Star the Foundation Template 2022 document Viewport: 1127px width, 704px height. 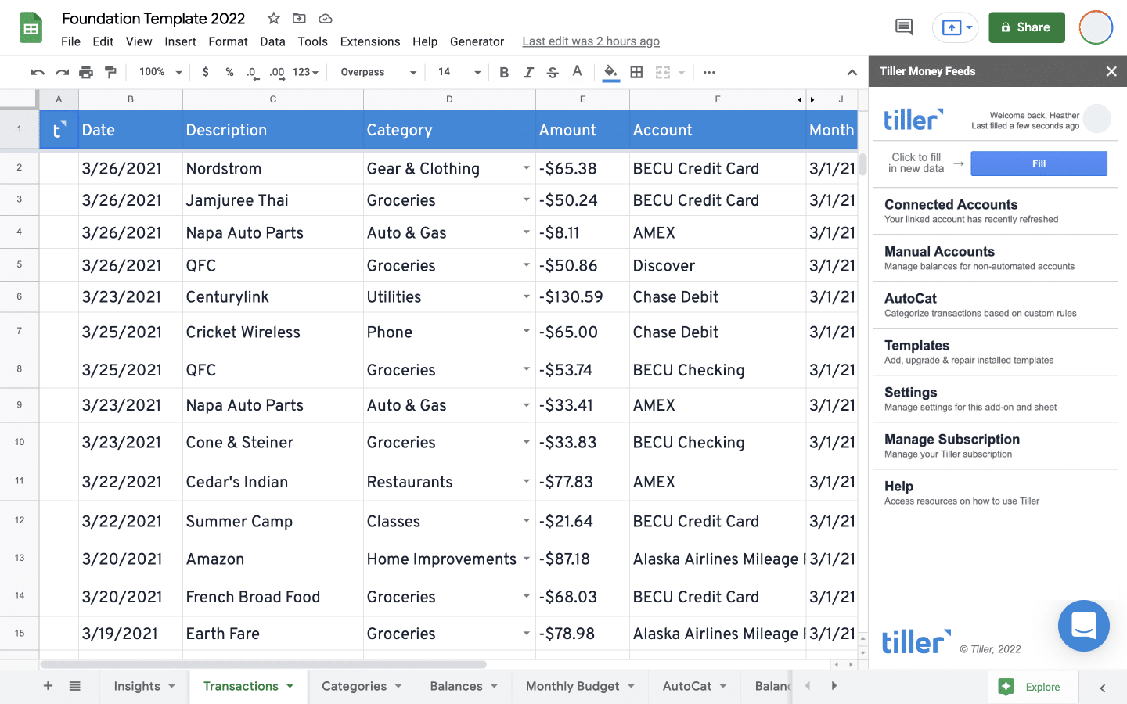(273, 18)
